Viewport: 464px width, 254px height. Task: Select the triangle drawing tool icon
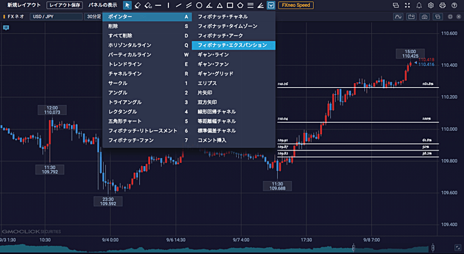[x=220, y=5]
